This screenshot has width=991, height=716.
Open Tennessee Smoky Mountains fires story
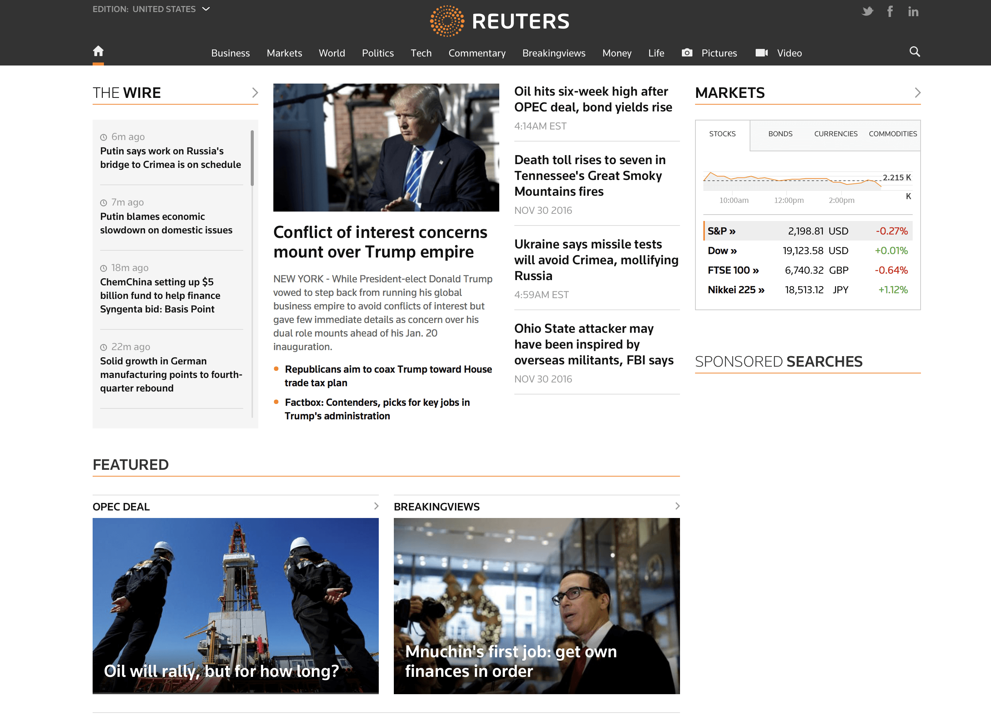[x=590, y=176]
